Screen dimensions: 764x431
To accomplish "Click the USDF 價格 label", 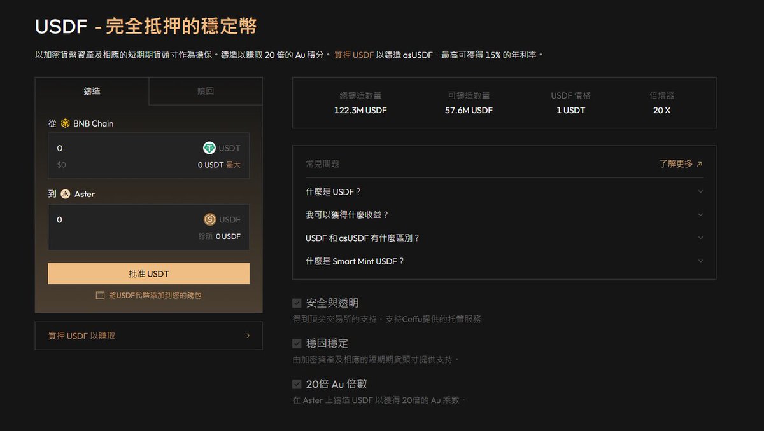I will [x=570, y=95].
